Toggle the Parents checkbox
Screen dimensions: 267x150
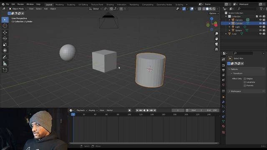pyautogui.click(x=245, y=85)
